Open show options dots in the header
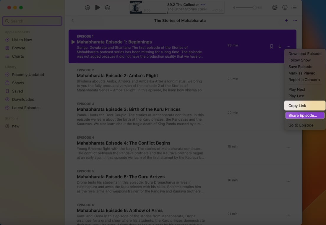The height and width of the screenshot is (225, 326). point(295,20)
